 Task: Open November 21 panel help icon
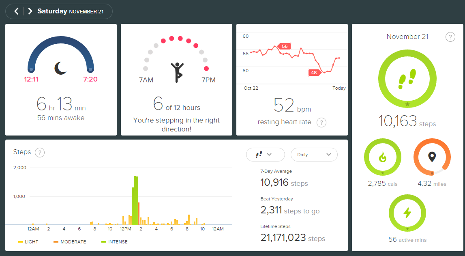point(450,37)
